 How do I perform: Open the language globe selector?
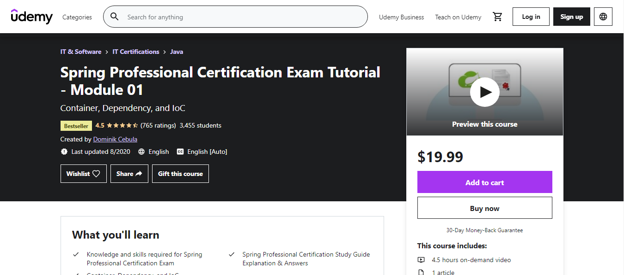[x=603, y=16]
